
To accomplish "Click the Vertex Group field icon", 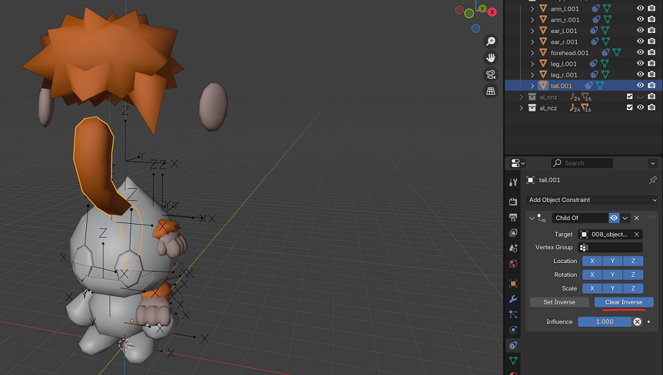I will (584, 247).
